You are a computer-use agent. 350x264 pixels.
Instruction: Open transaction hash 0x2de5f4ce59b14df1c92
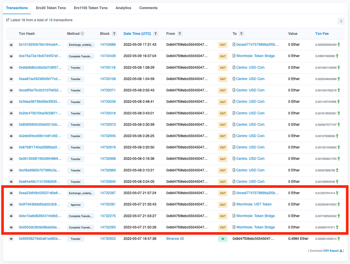[40, 136]
